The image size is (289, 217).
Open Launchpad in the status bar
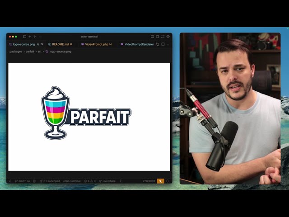click(50, 181)
